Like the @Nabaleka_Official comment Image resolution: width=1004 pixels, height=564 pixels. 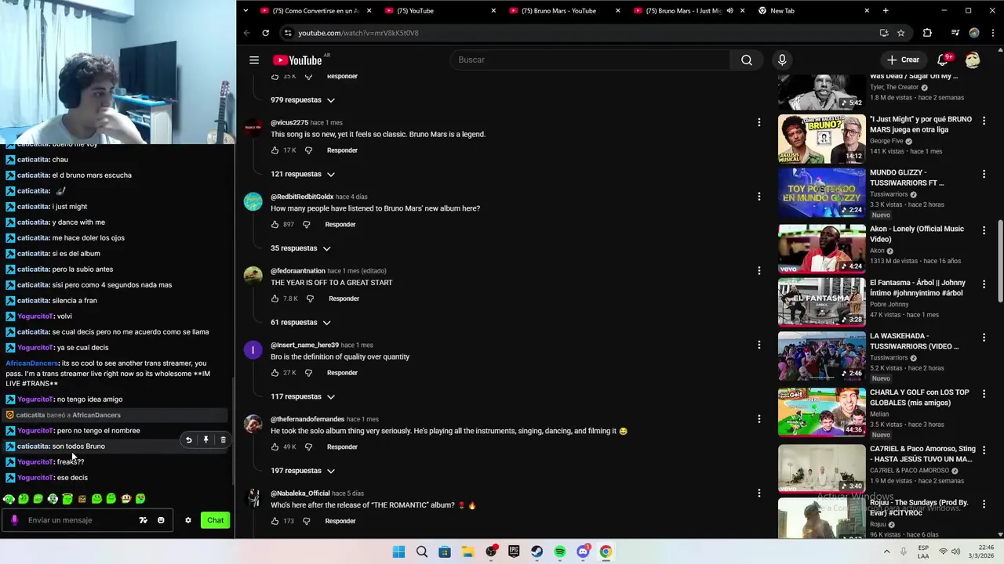(275, 521)
